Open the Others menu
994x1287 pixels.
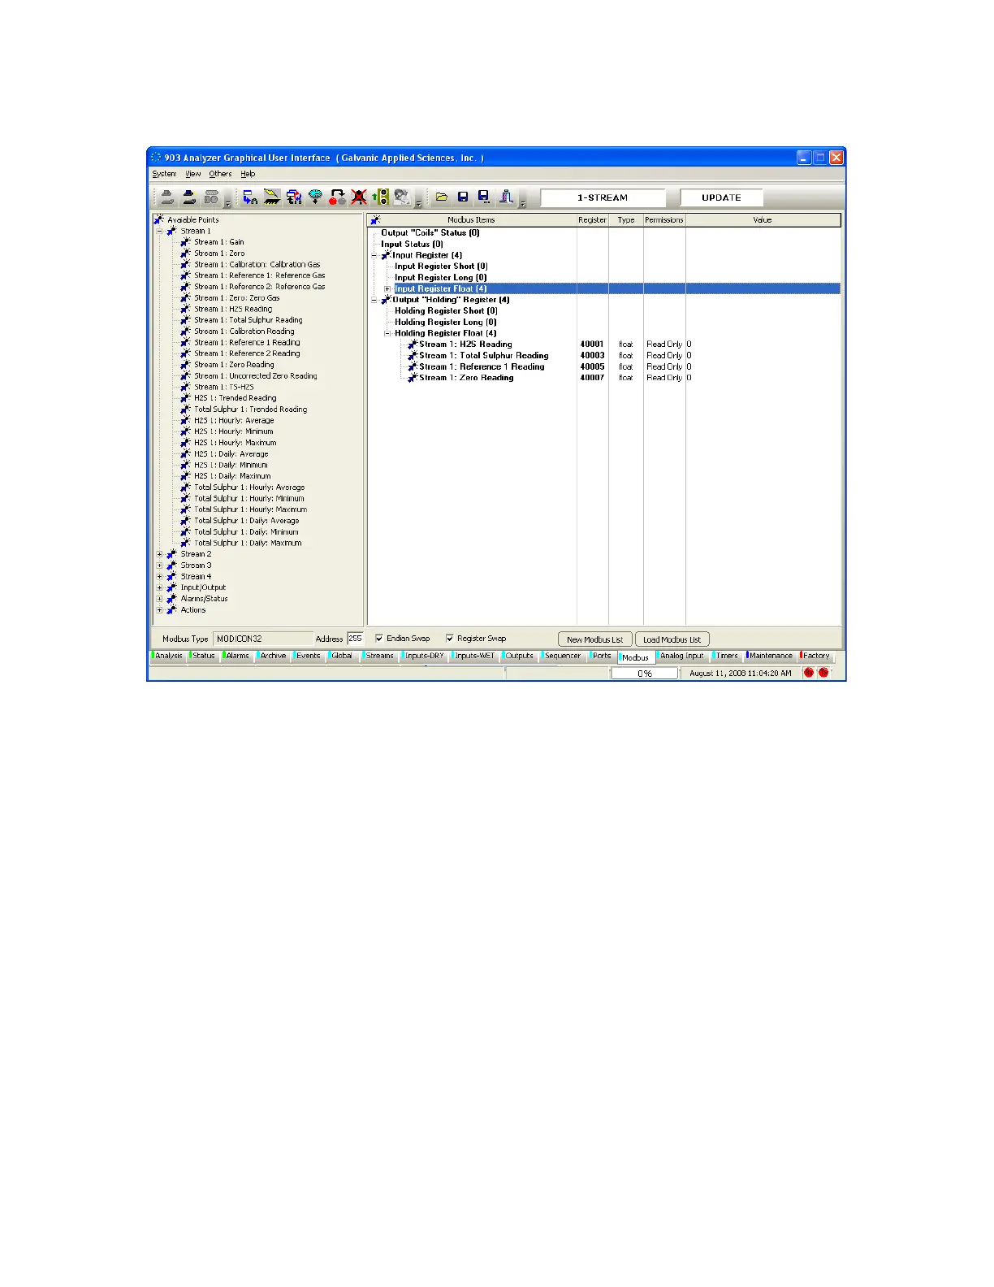[x=220, y=174]
